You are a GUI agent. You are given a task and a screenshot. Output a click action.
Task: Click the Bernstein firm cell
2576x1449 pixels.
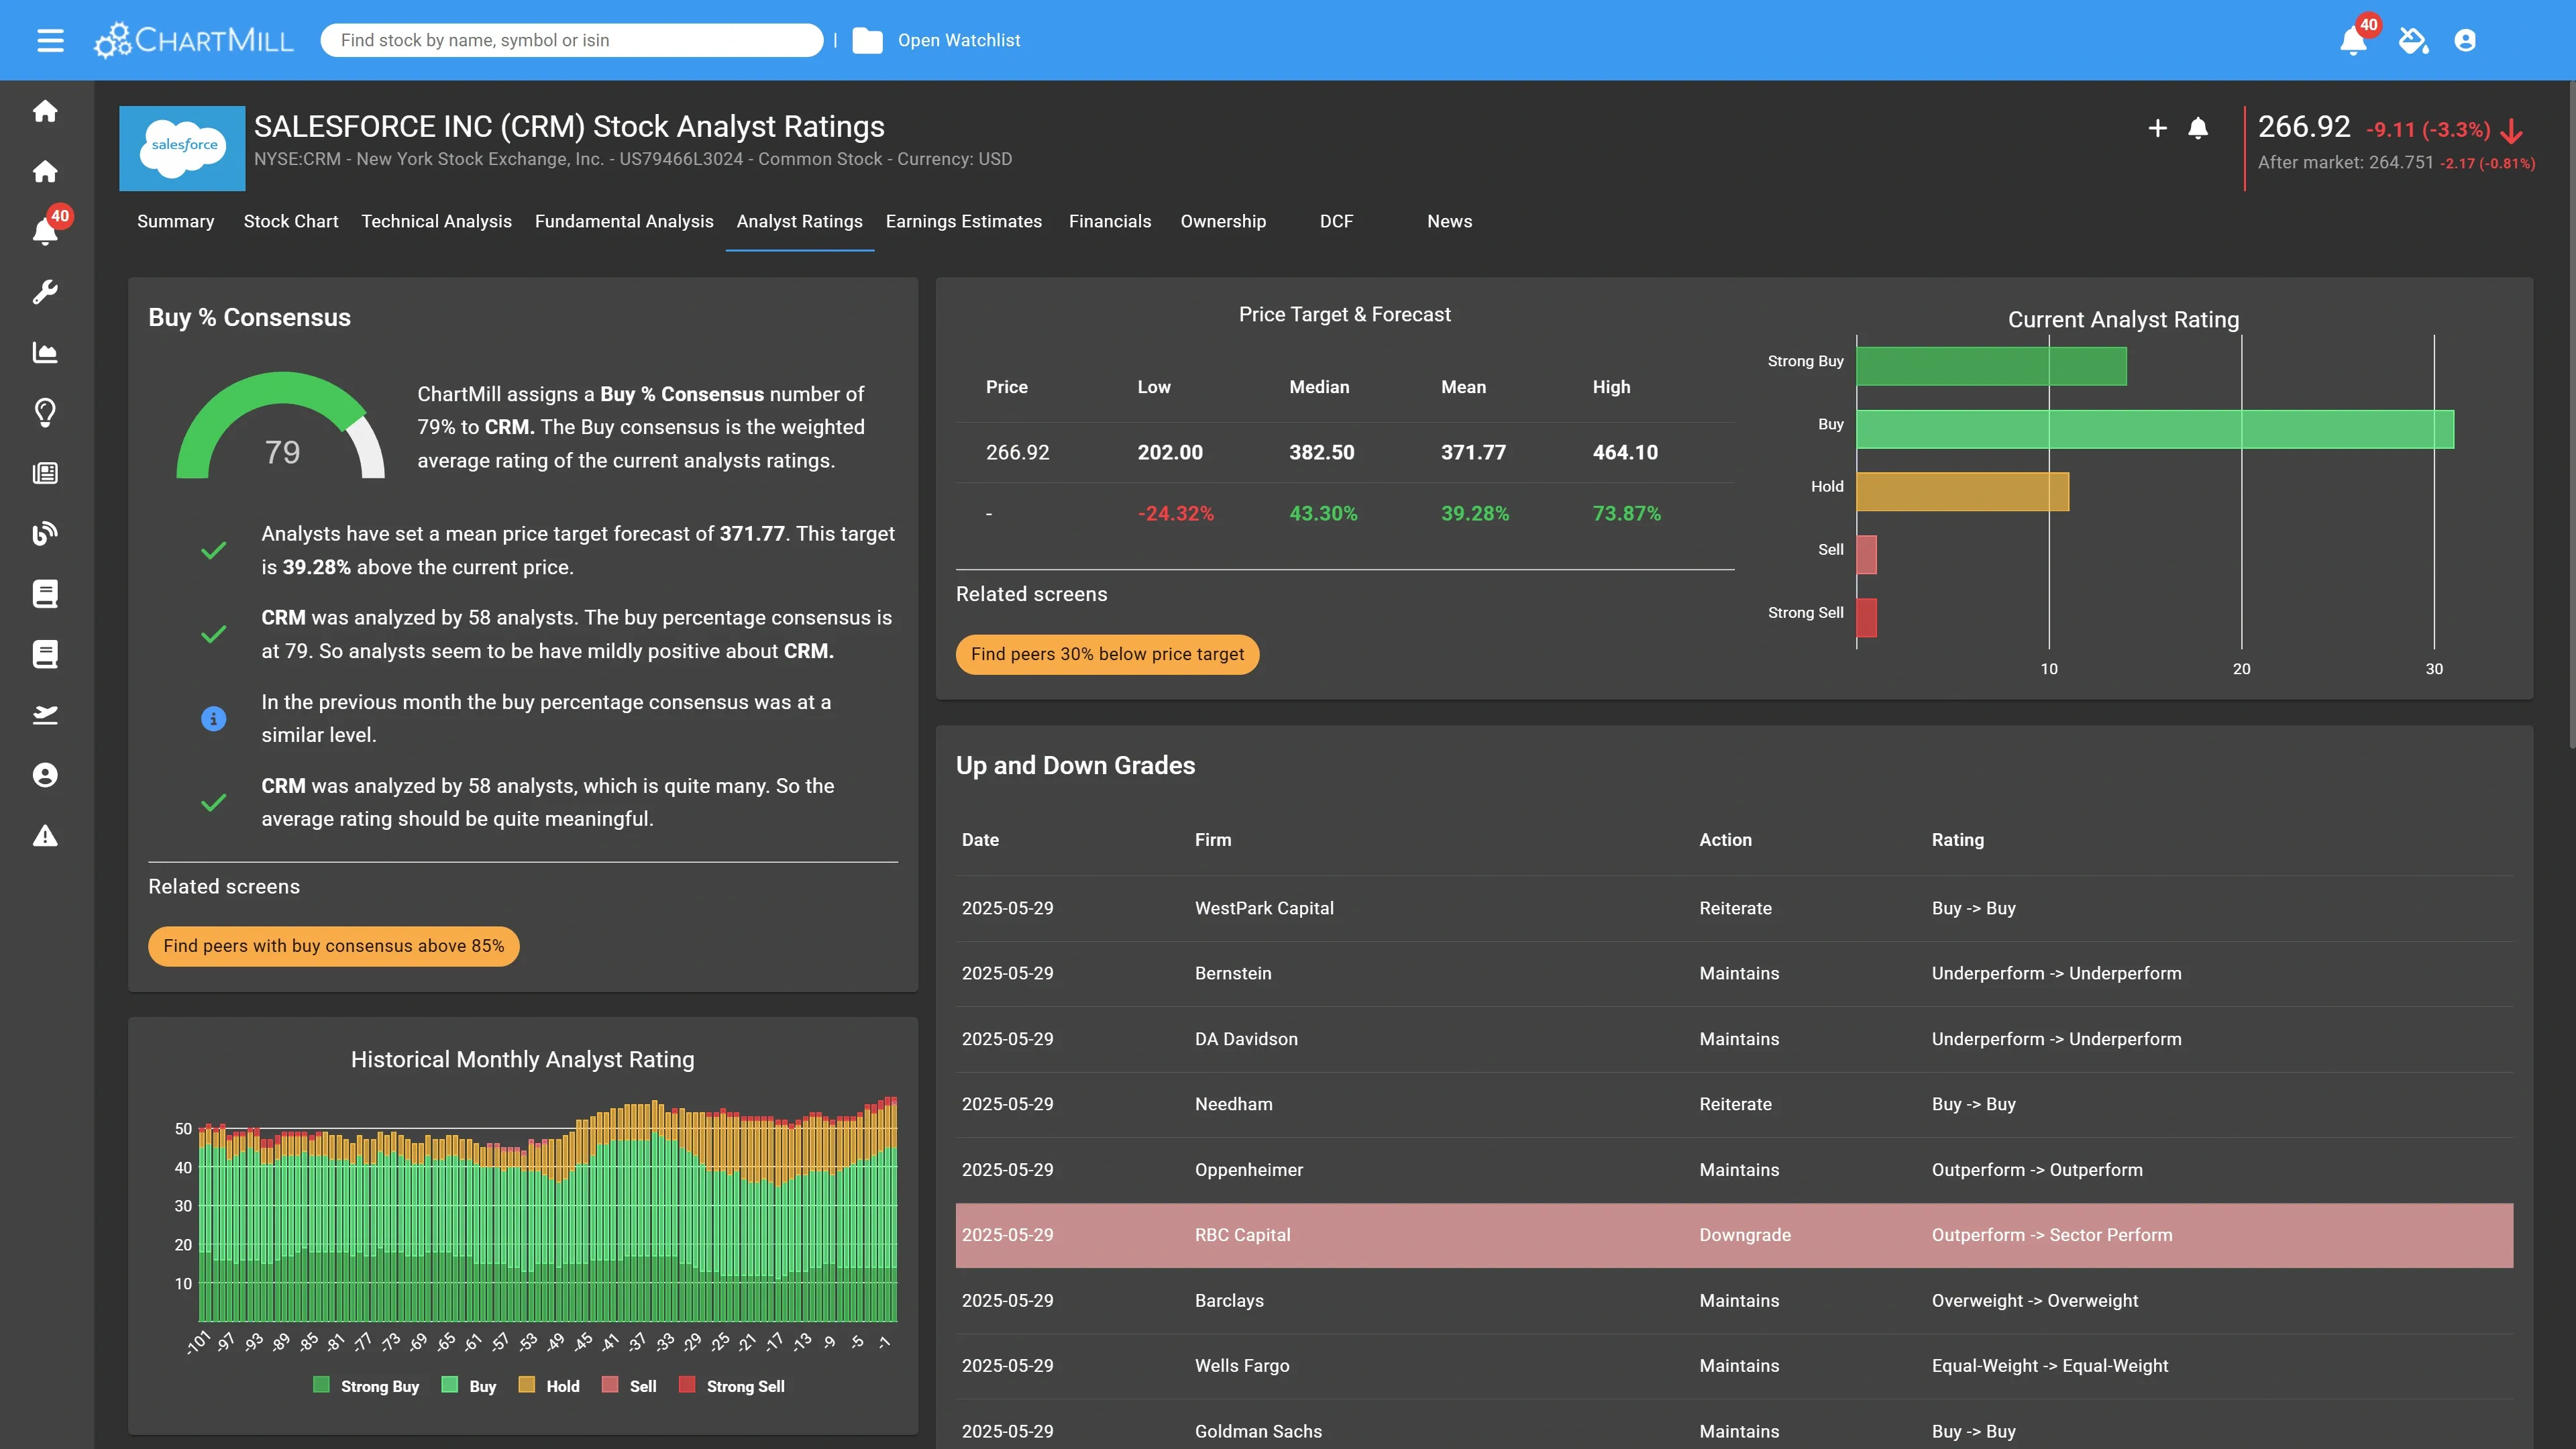point(1233,973)
